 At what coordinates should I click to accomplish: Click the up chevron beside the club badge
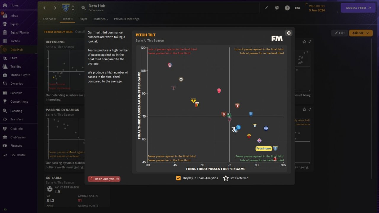73,6
